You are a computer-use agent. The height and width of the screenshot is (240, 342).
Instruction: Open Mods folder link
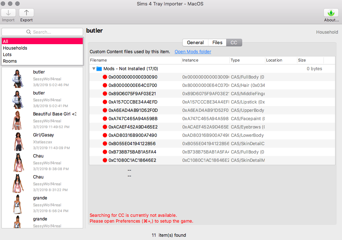tap(193, 52)
